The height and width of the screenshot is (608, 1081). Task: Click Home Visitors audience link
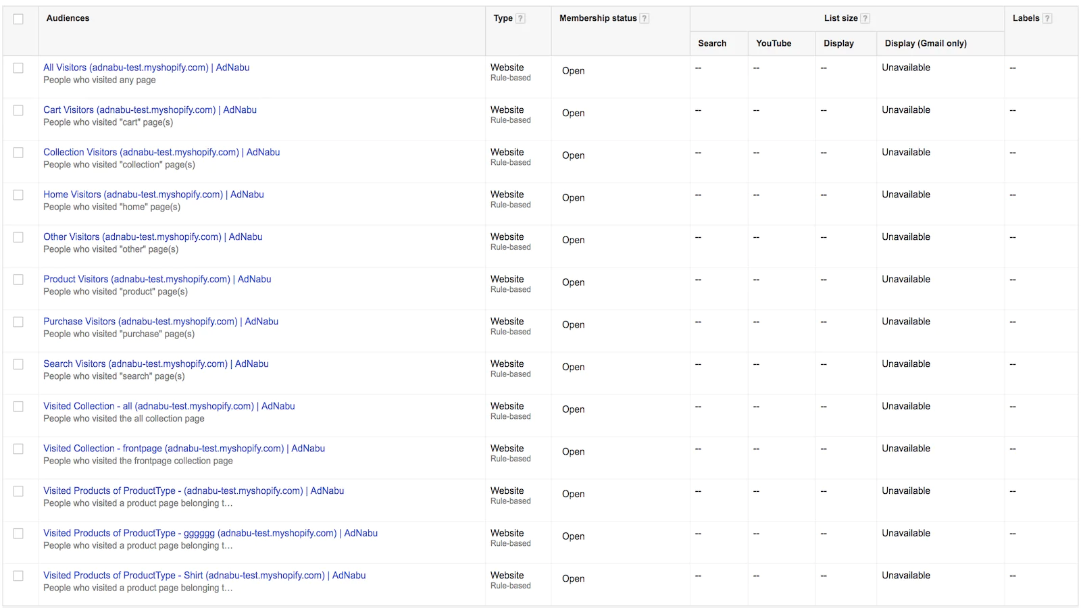pyautogui.click(x=153, y=195)
